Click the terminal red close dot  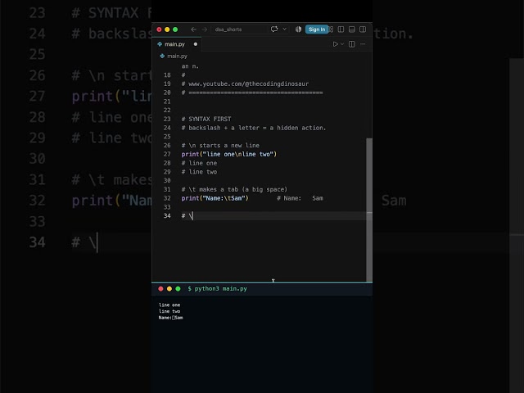pos(160,289)
